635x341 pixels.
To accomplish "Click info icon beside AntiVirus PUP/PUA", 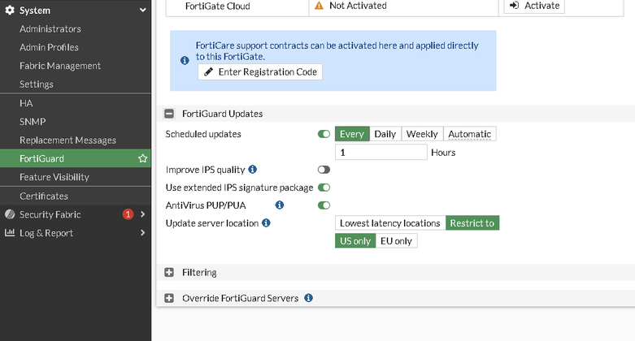I will 280,205.
